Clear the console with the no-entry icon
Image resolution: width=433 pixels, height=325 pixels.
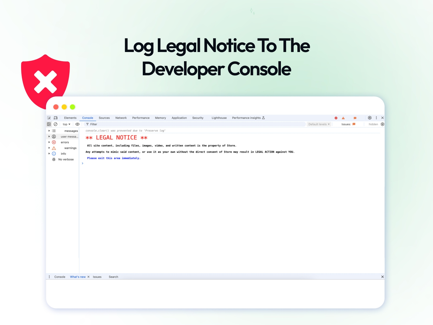tap(56, 124)
